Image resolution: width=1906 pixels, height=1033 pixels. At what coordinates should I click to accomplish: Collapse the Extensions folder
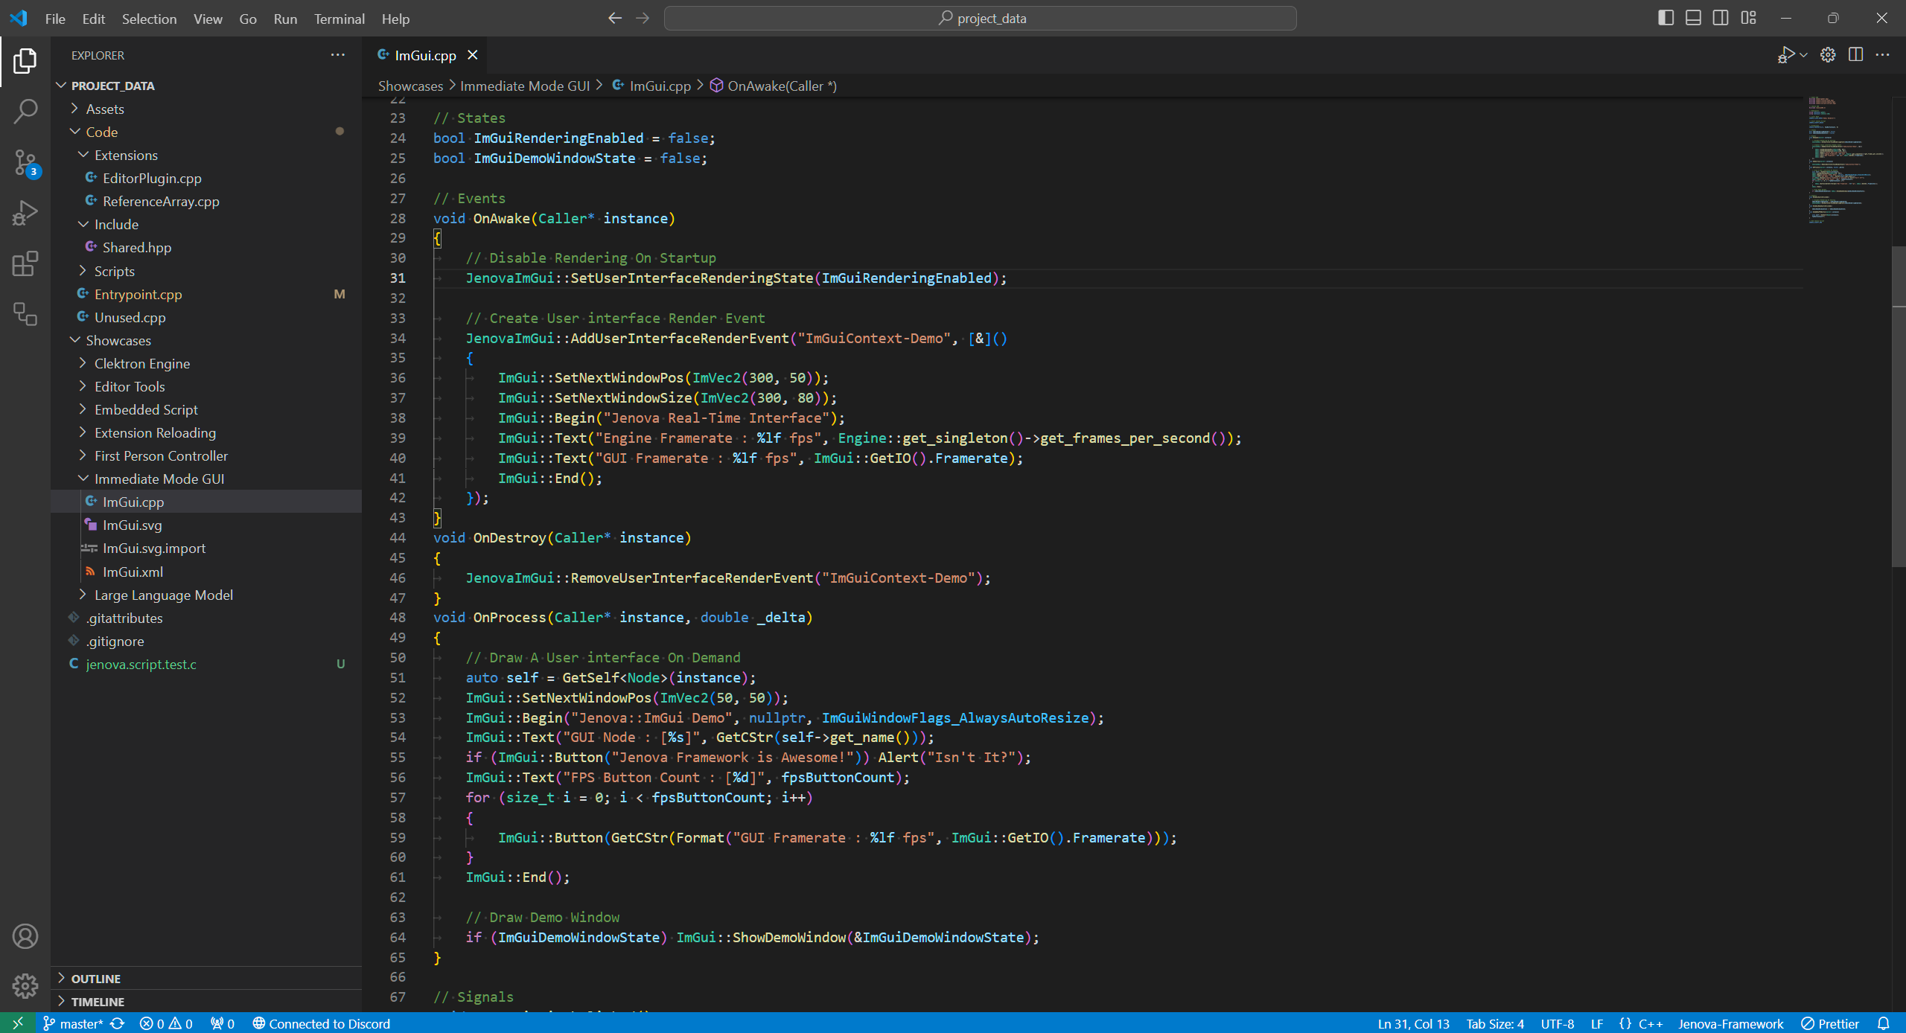pyautogui.click(x=206, y=155)
